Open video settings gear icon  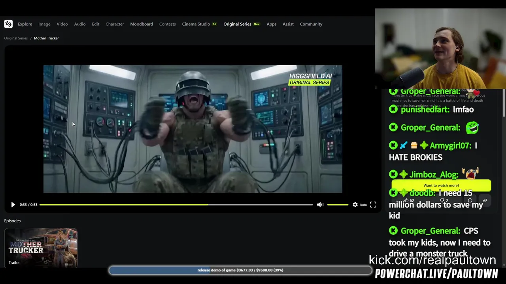point(355,204)
